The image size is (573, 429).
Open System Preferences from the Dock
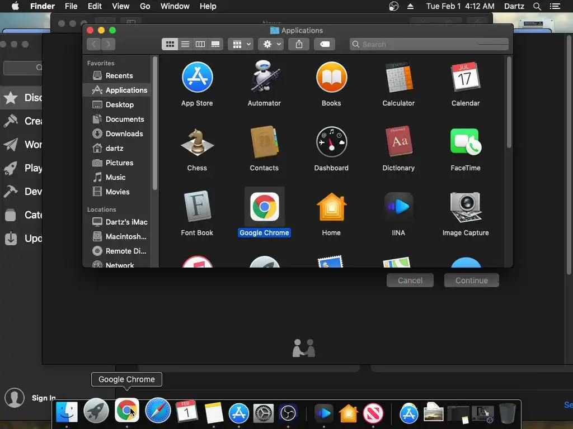264,413
